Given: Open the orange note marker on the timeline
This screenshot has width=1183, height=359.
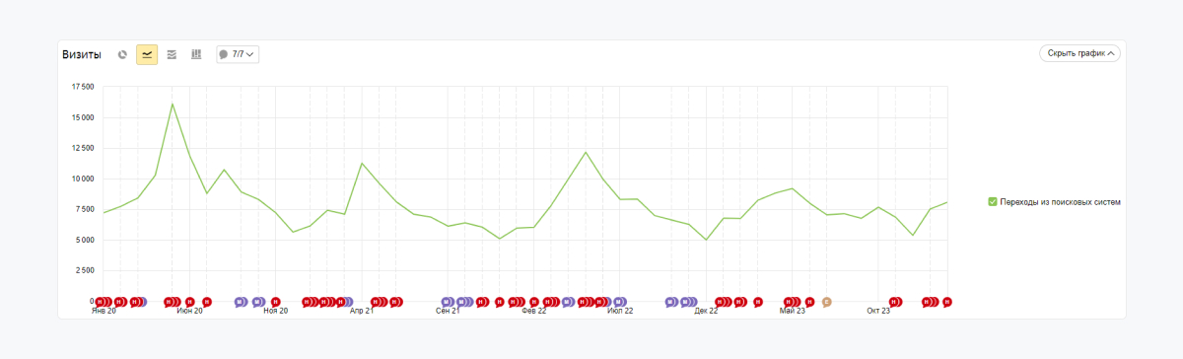Looking at the screenshot, I should 827,302.
